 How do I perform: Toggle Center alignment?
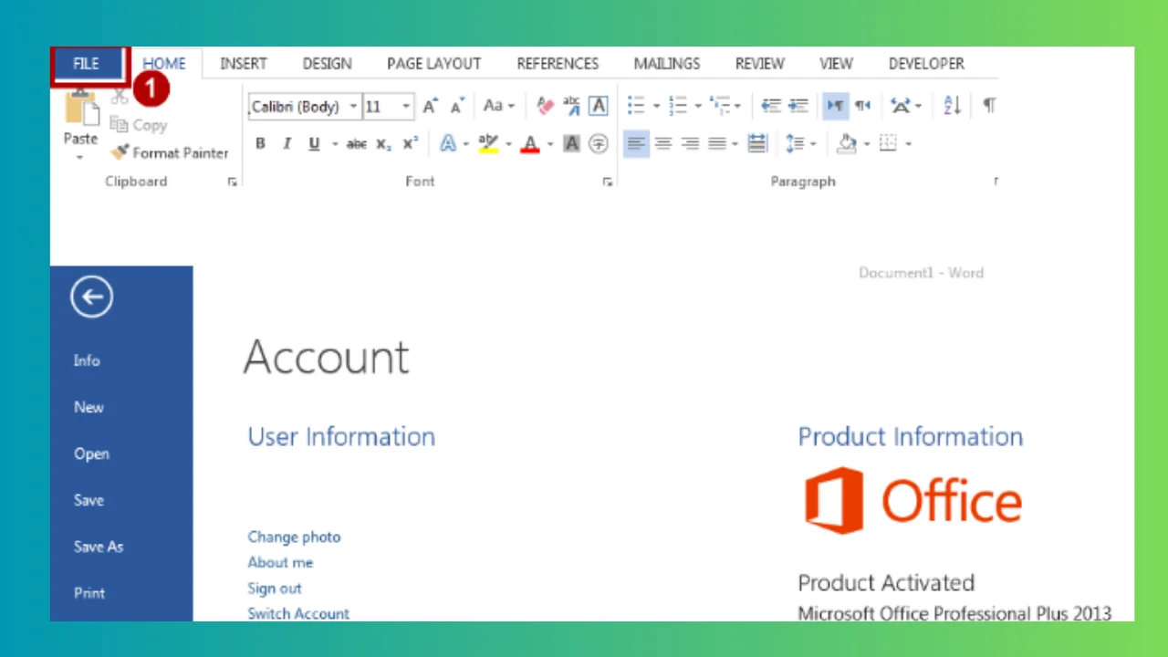pyautogui.click(x=663, y=143)
